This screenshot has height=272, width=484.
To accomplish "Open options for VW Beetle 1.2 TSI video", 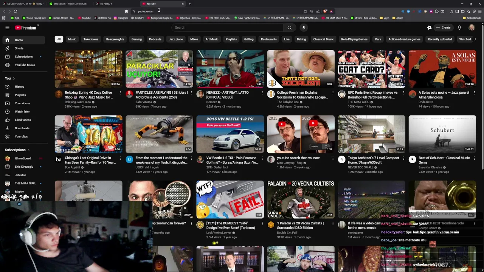I will pyautogui.click(x=262, y=158).
